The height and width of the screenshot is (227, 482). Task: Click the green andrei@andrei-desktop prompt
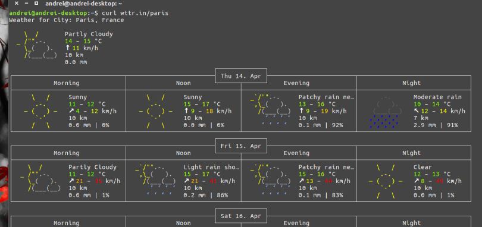point(48,13)
